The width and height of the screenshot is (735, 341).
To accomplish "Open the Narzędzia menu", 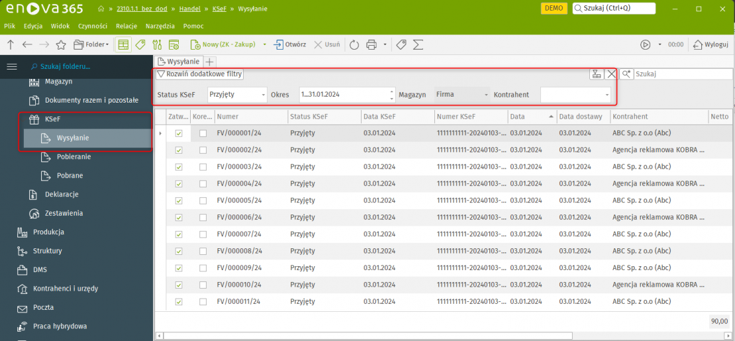I will (x=160, y=25).
